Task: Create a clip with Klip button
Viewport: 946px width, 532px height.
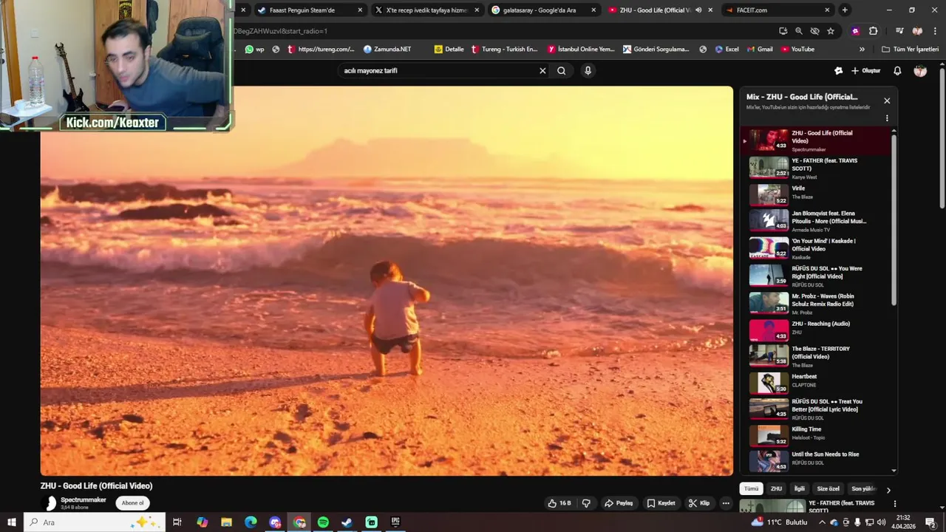Action: [x=699, y=503]
